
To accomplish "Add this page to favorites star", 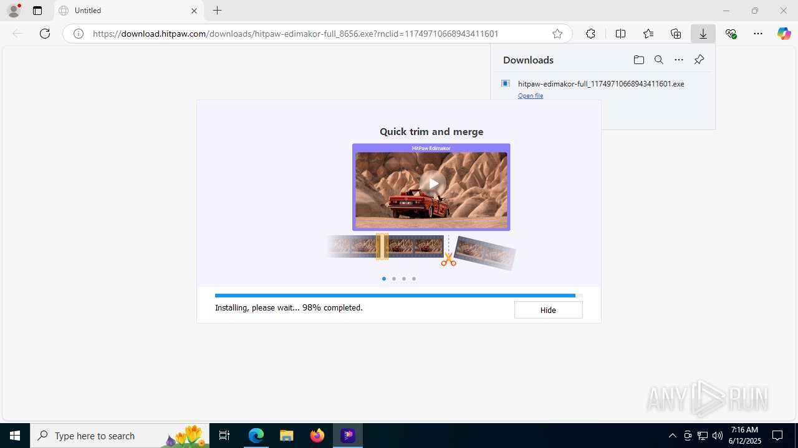I will coord(557,34).
